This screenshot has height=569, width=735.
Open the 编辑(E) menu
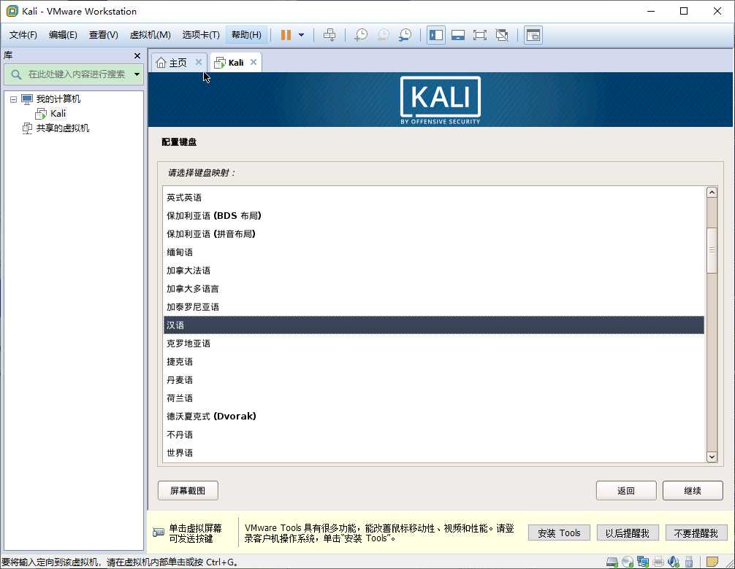click(63, 35)
